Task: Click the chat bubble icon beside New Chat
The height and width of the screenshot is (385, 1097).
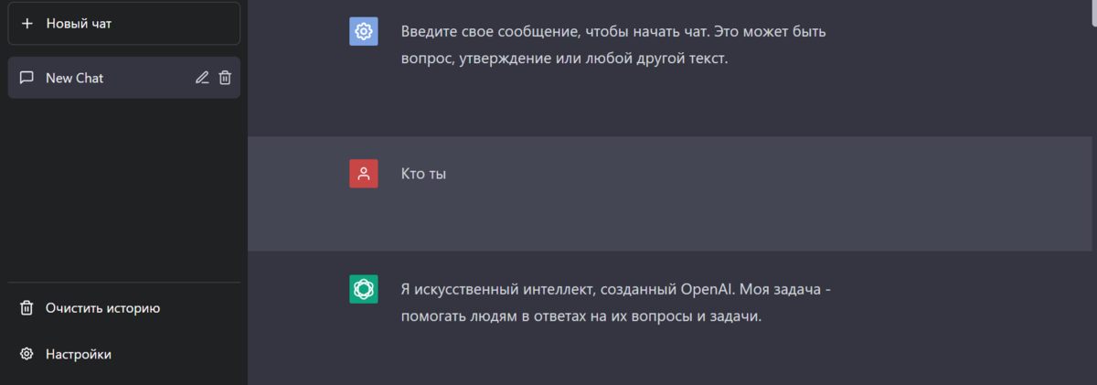Action: tap(27, 78)
